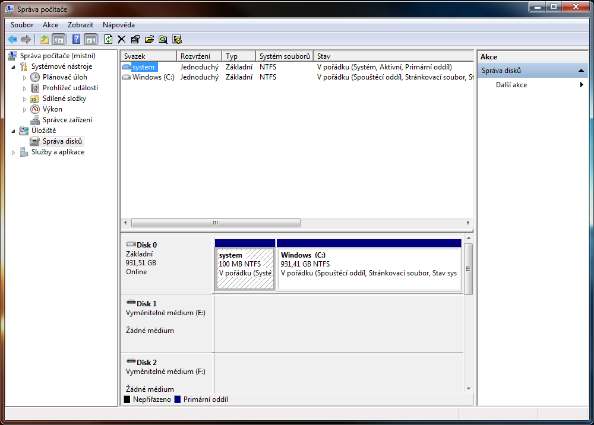Collapse the Systémové nástroje tree node
The width and height of the screenshot is (594, 425).
(x=14, y=66)
